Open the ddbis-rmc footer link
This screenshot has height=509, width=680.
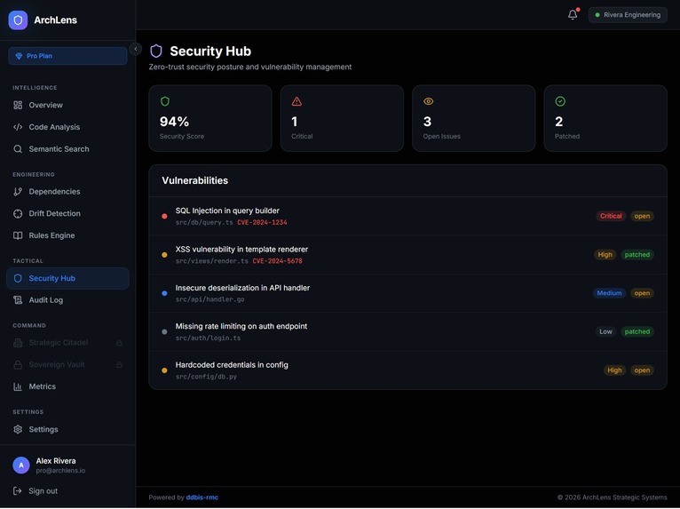click(202, 497)
